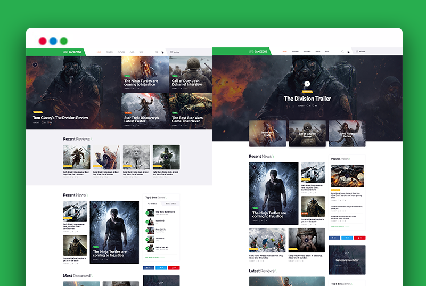
Task: Click The Division Trailer title on the right page
Action: pyautogui.click(x=307, y=99)
